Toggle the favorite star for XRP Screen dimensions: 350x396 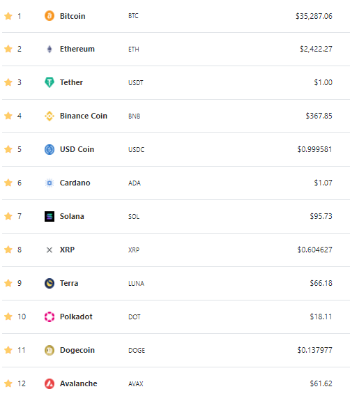tap(8, 250)
